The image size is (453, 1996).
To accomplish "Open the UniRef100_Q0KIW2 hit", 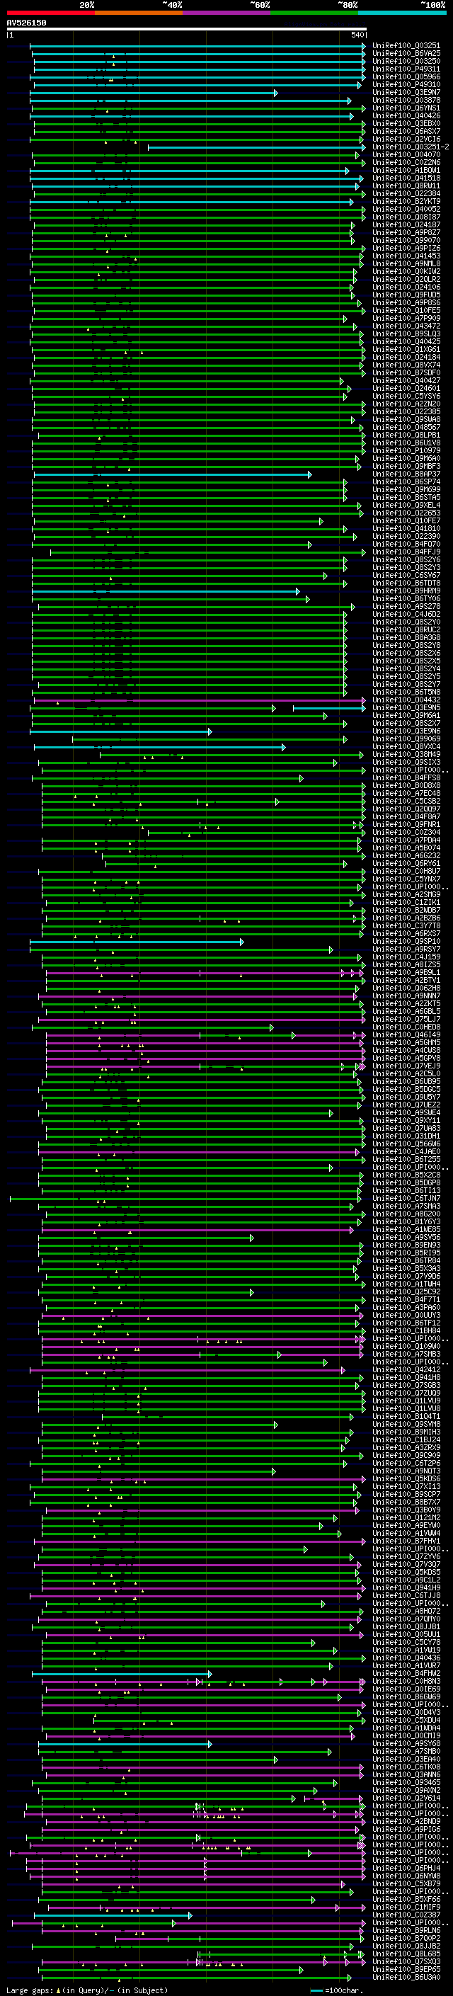I will [406, 272].
